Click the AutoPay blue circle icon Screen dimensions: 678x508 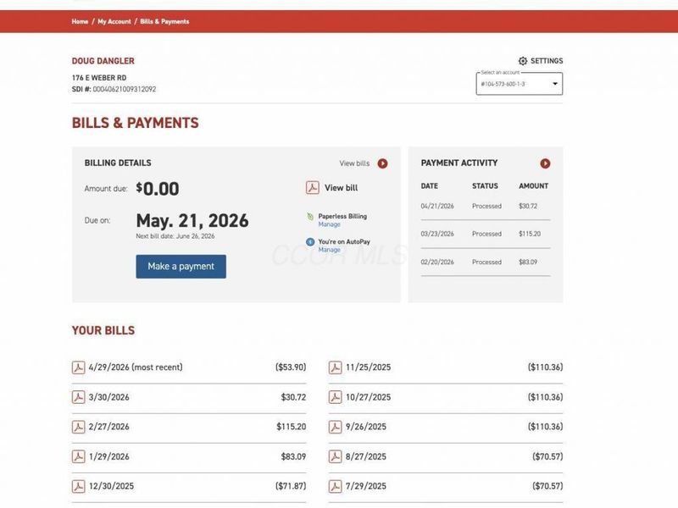coord(310,242)
